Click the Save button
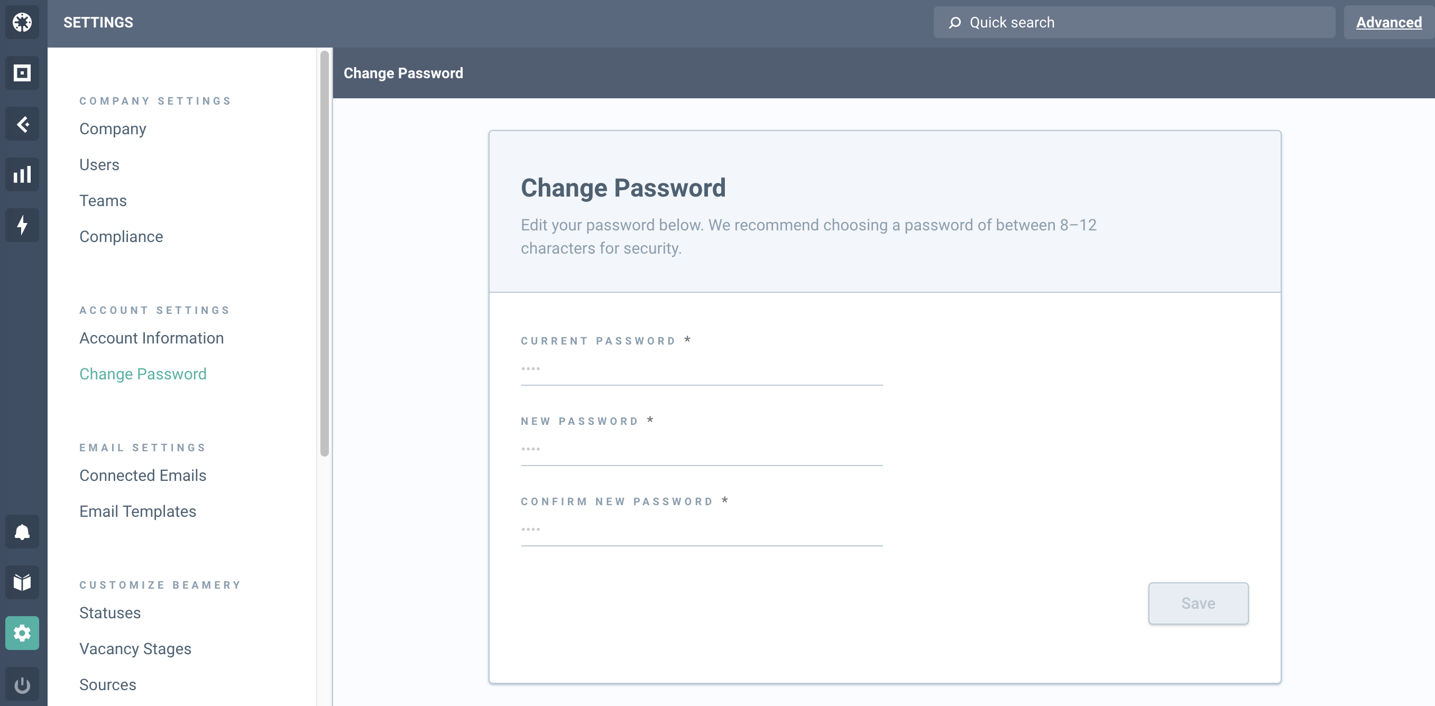Image resolution: width=1435 pixels, height=706 pixels. click(1198, 603)
